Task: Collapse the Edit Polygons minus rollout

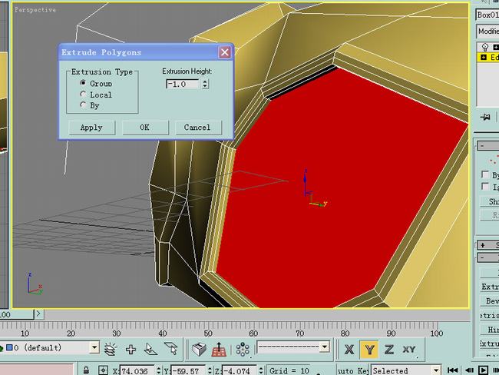Action: pos(488,257)
